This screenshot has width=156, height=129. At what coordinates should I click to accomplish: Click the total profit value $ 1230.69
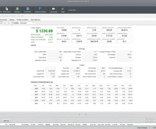(x=44, y=31)
